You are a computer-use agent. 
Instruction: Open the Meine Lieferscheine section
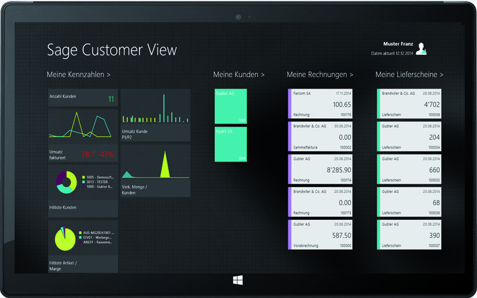click(409, 75)
